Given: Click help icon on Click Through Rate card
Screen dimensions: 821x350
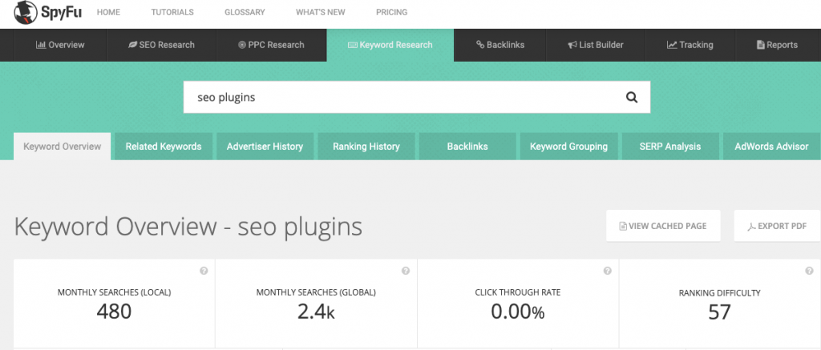Looking at the screenshot, I should pyautogui.click(x=608, y=271).
